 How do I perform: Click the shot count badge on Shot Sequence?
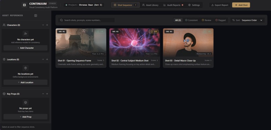coord(135,5)
